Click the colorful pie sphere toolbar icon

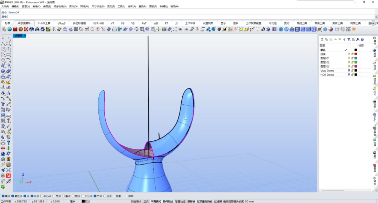(x=331, y=29)
